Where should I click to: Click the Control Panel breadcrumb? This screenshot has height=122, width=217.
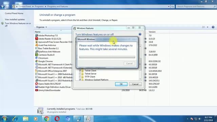(25, 6)
